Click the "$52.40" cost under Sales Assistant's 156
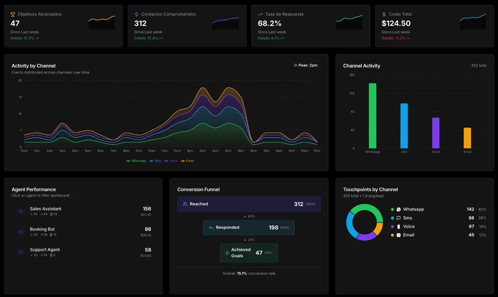The width and height of the screenshot is (498, 297). coord(146,215)
